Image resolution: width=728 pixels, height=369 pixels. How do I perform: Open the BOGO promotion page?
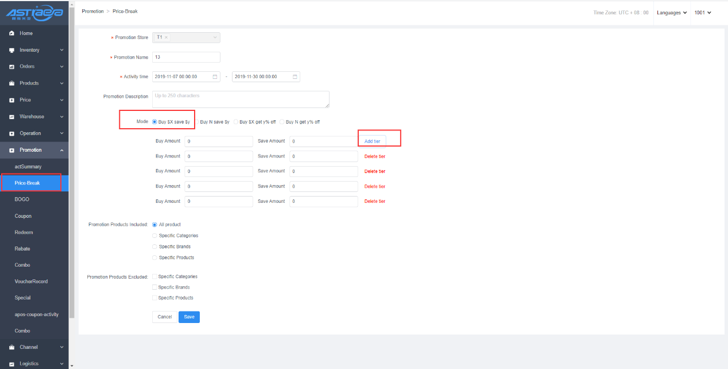pos(22,199)
